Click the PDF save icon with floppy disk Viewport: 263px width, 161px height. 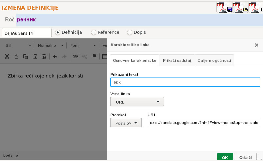pos(224,8)
